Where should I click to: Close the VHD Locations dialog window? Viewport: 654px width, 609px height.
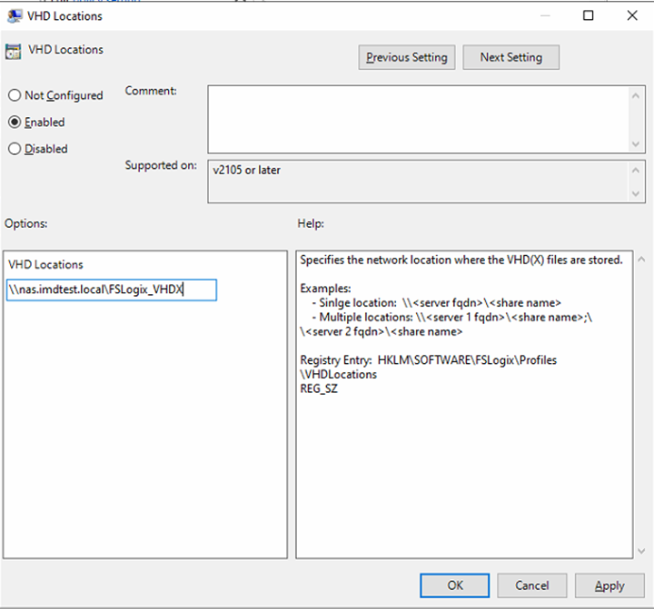(x=632, y=15)
